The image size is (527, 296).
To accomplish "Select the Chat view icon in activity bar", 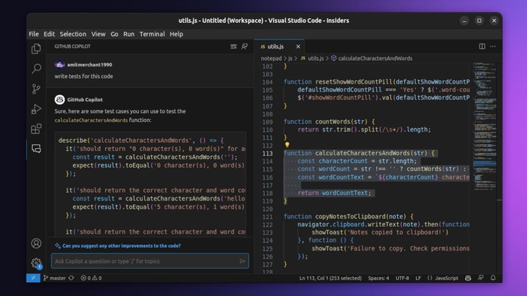I will 36,149.
